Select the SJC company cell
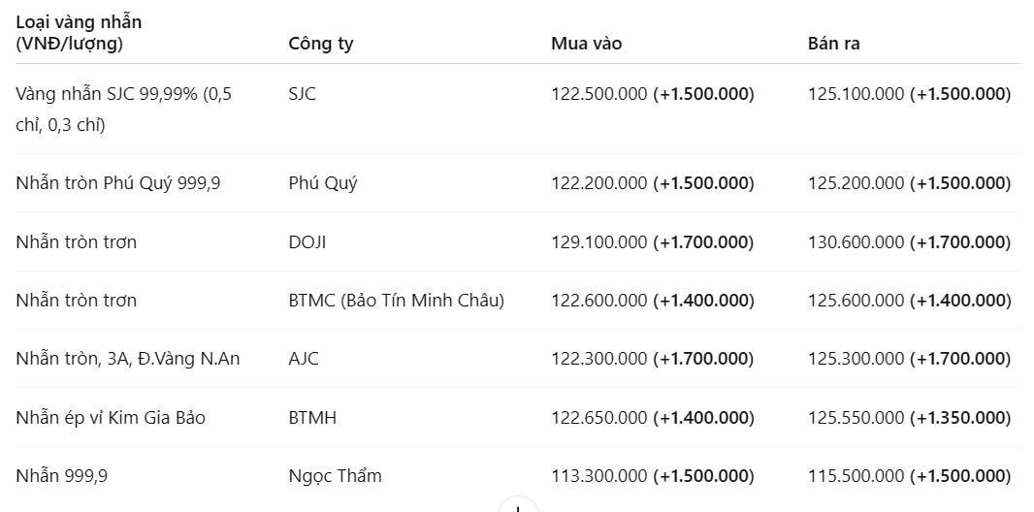This screenshot has width=1034, height=512. coord(302,93)
